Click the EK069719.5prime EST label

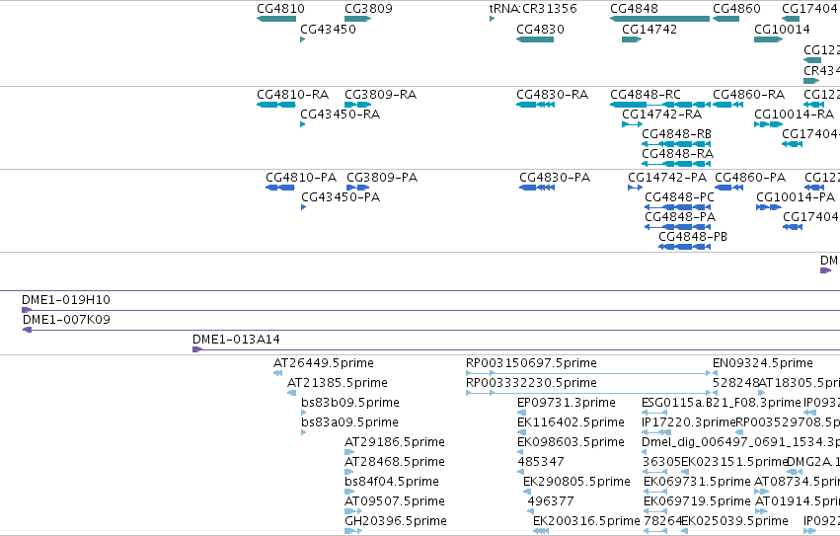(697, 501)
